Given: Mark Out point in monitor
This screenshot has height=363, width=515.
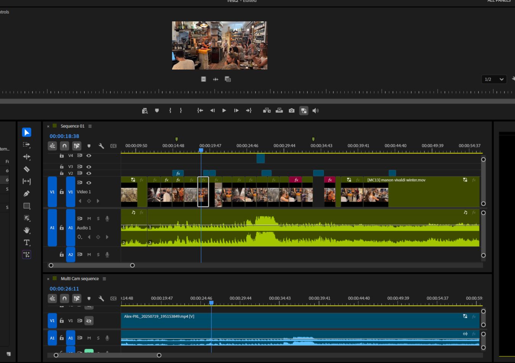Looking at the screenshot, I should (x=181, y=110).
